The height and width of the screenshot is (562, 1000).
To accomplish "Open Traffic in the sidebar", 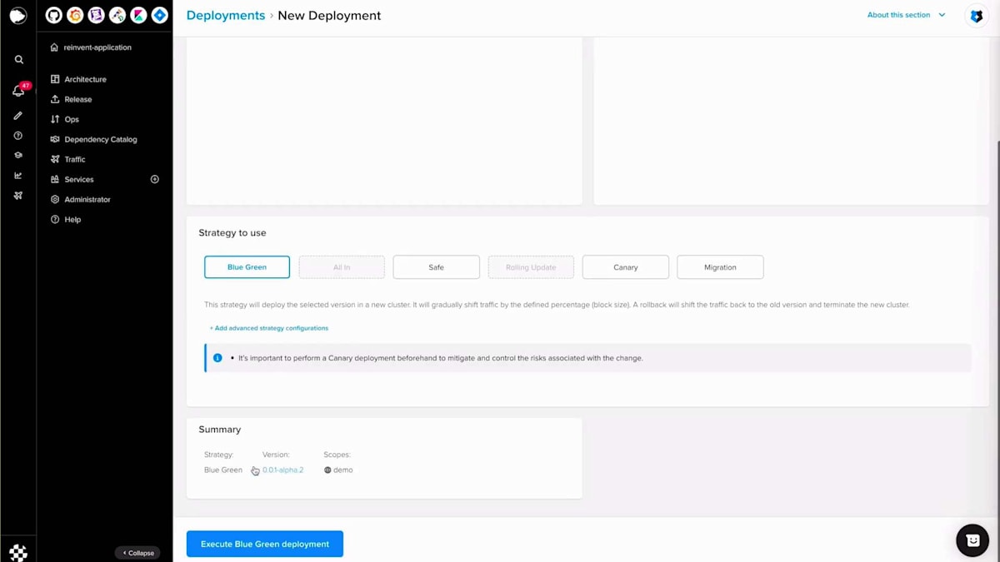I will click(67, 159).
